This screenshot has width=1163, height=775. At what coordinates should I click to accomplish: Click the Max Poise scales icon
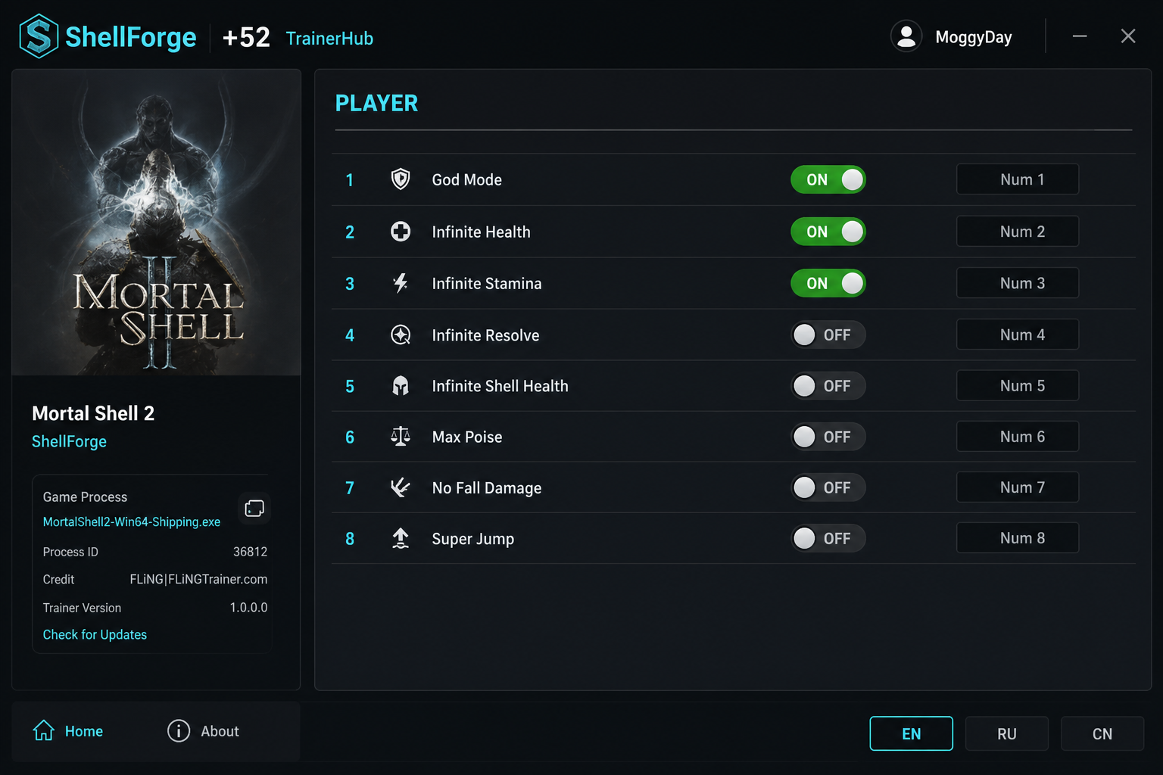click(x=401, y=437)
